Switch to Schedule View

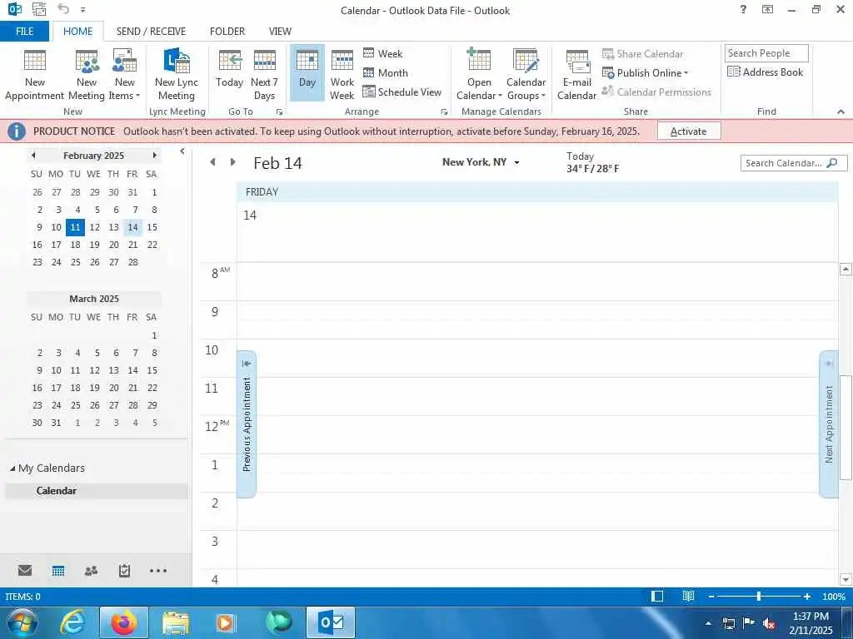pyautogui.click(x=402, y=92)
